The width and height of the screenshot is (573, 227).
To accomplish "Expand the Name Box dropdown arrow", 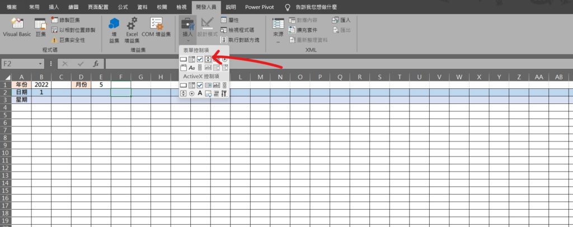I will [40, 64].
